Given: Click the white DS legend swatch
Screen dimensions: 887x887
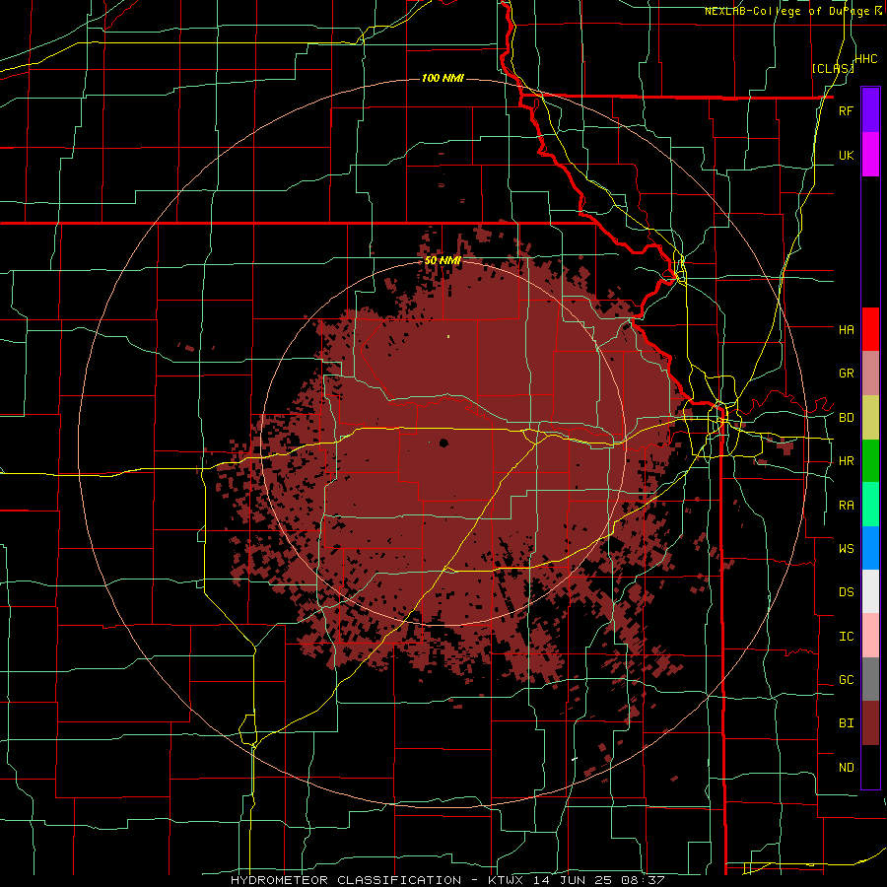Looking at the screenshot, I should (x=870, y=591).
